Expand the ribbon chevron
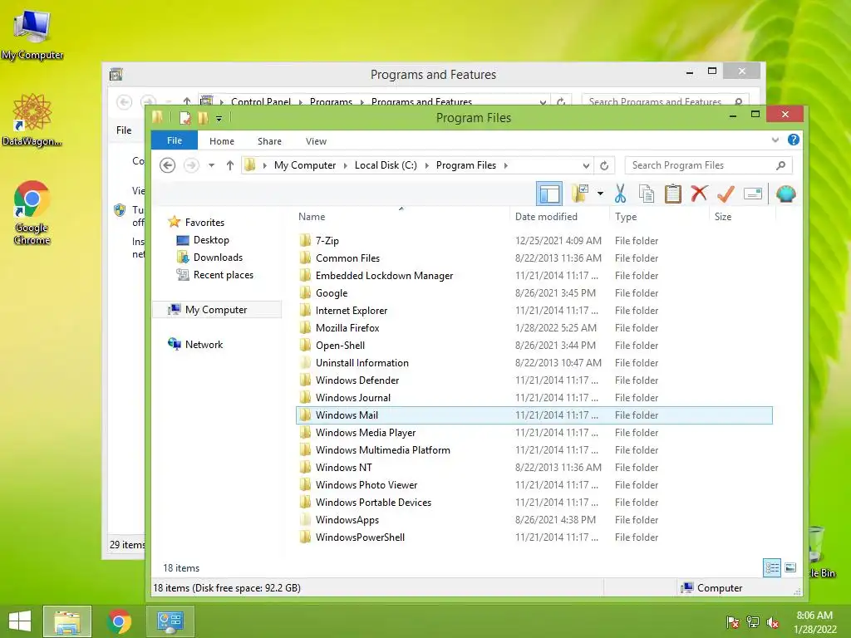Screen dimensions: 851x638 click(775, 140)
